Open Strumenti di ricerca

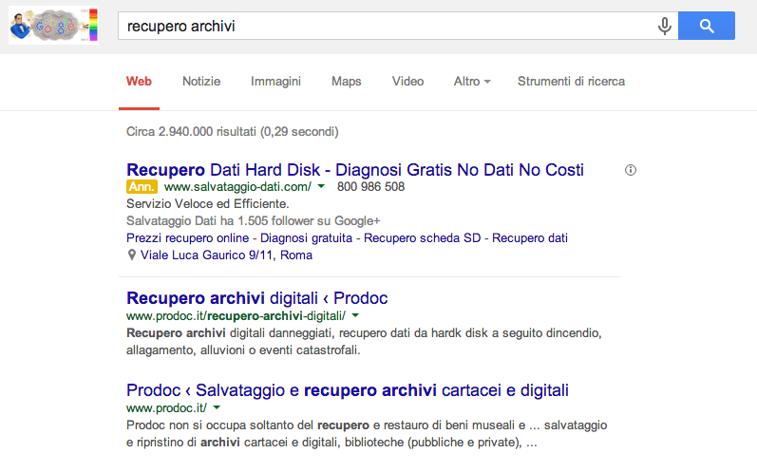click(571, 81)
